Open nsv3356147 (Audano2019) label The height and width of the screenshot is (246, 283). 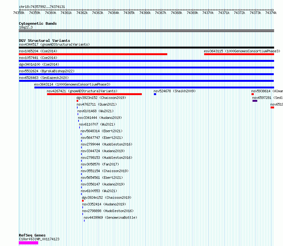pyautogui.click(x=103, y=184)
